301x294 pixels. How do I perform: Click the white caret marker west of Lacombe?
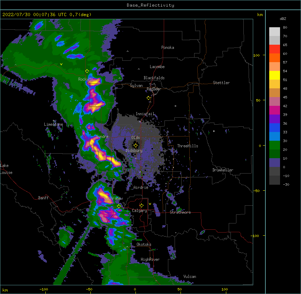139,69
